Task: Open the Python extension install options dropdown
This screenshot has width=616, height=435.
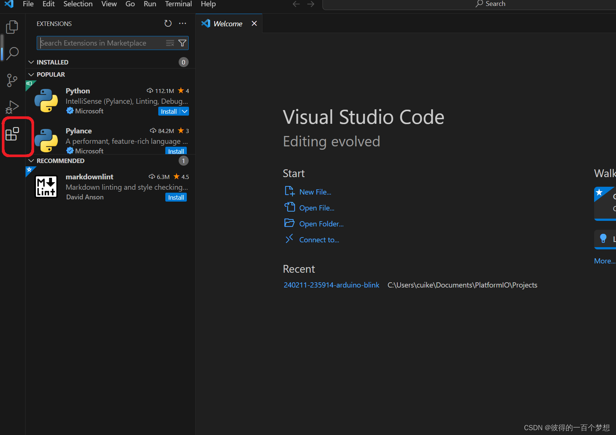Action: 185,111
